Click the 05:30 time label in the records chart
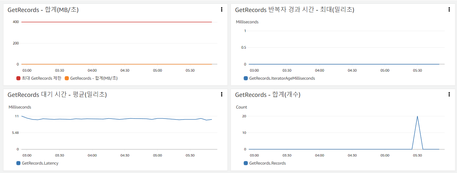 click(x=417, y=155)
